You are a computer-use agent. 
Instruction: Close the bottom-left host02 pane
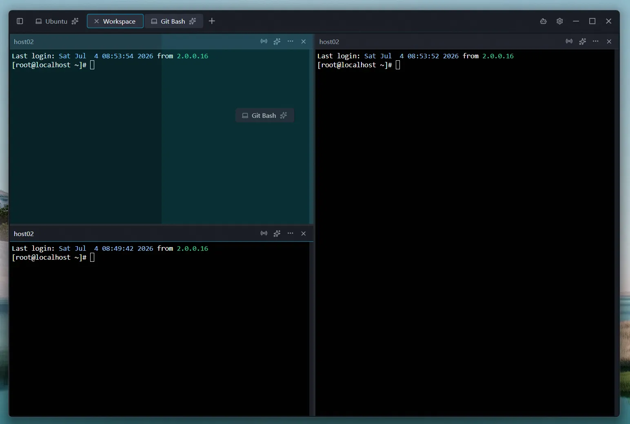[304, 234]
